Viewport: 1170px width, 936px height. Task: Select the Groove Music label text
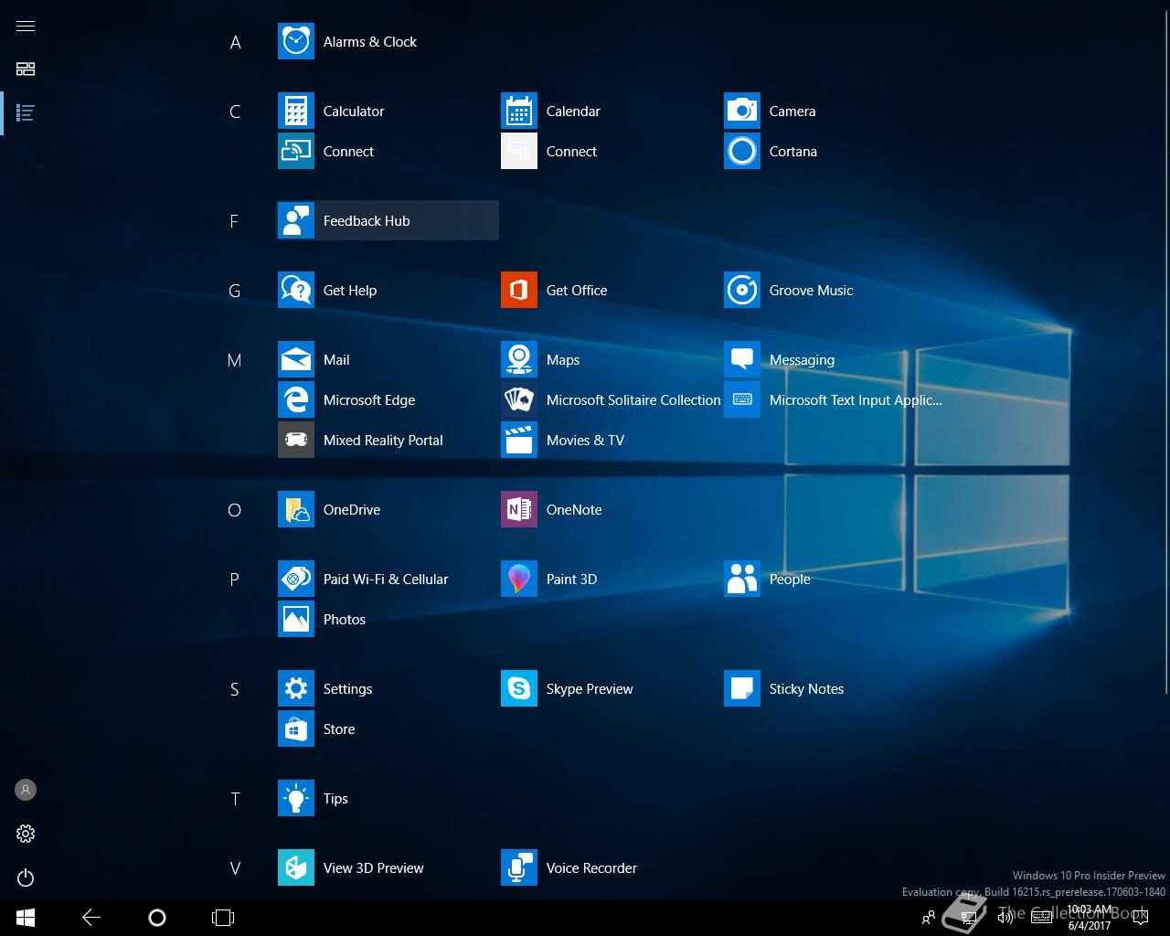(811, 291)
